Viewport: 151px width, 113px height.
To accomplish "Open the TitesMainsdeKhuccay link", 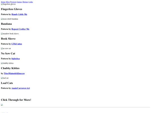I will (x=14, y=73).
